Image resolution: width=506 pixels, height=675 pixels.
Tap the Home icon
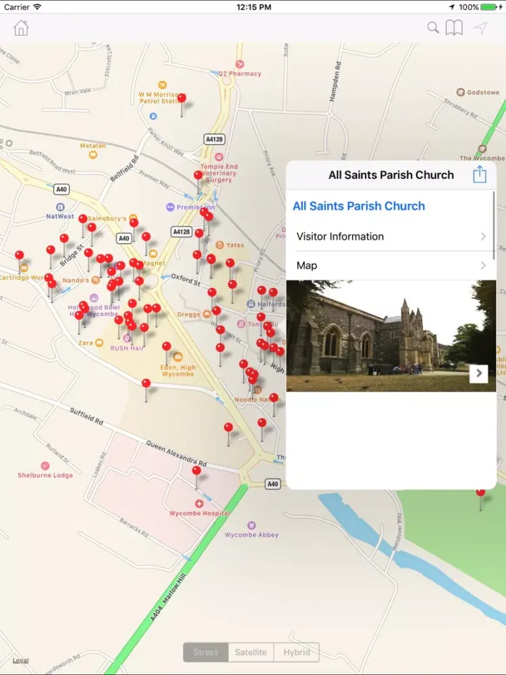[x=21, y=28]
